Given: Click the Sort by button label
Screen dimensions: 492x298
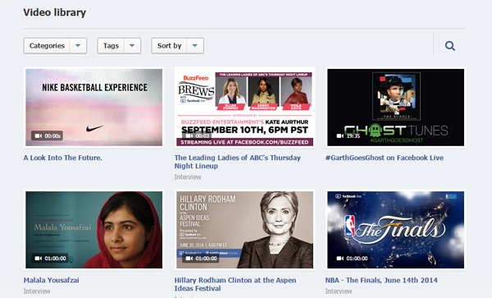Looking at the screenshot, I should tap(169, 46).
